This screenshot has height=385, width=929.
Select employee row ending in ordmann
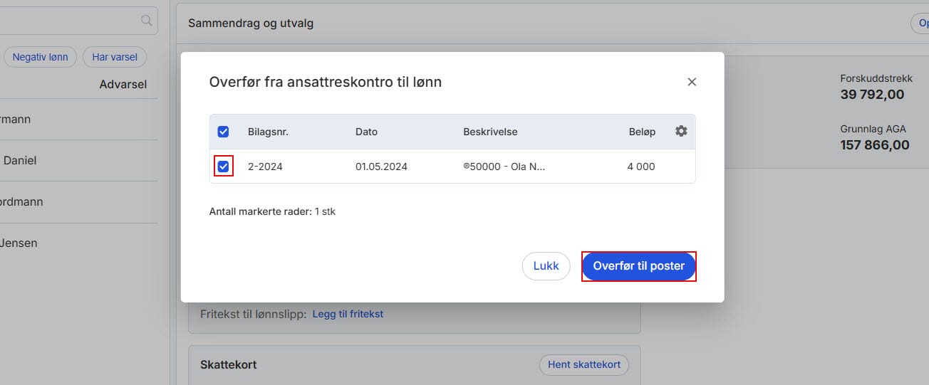click(x=78, y=201)
